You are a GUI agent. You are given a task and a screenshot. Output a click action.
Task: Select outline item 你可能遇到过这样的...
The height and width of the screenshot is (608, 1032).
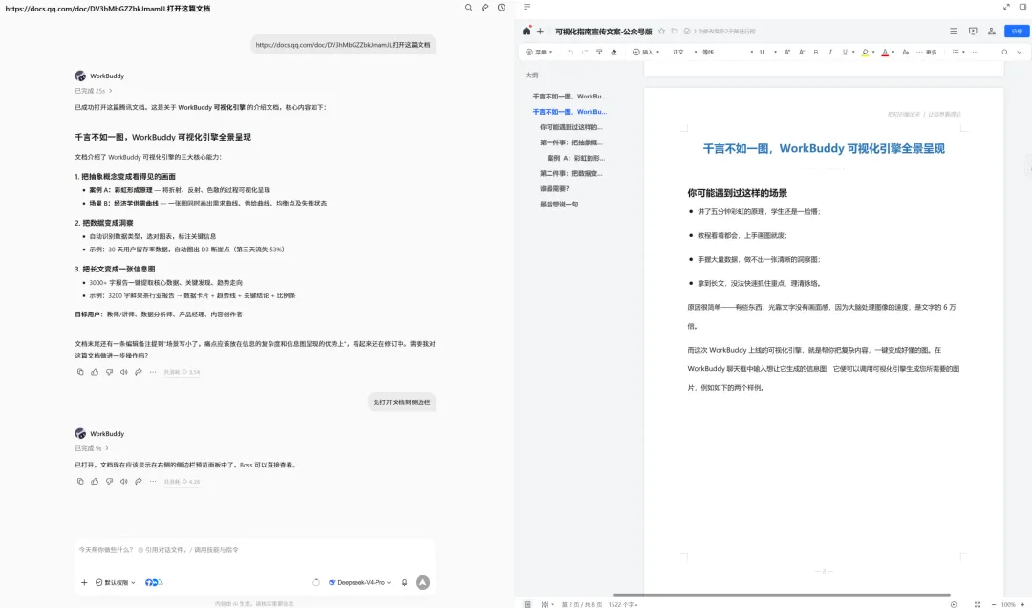[x=570, y=127]
